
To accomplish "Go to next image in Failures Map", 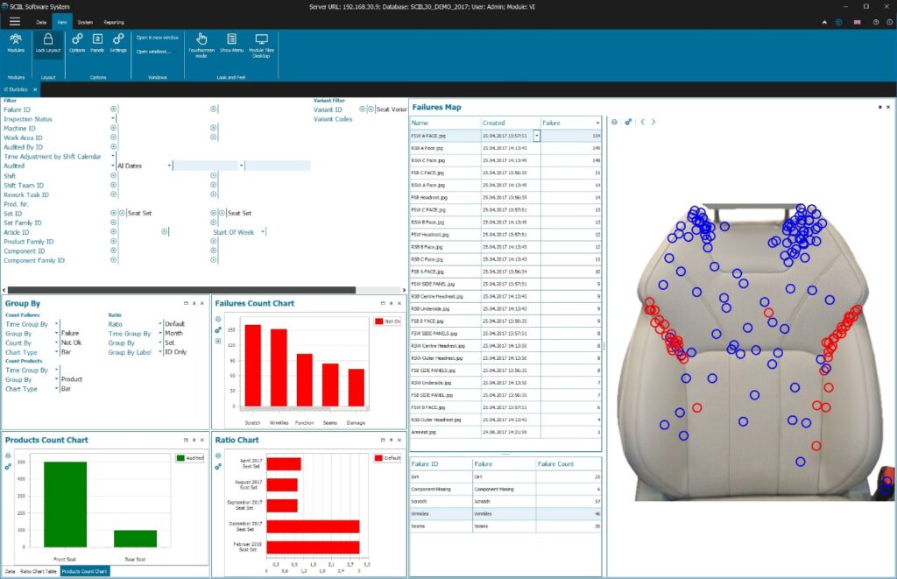I will click(x=653, y=122).
